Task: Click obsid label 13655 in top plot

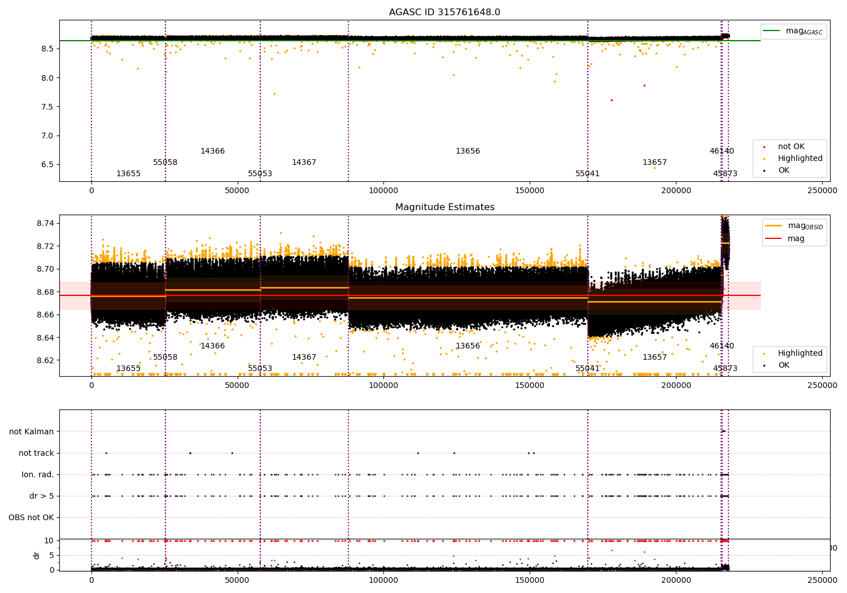Action: tap(128, 174)
